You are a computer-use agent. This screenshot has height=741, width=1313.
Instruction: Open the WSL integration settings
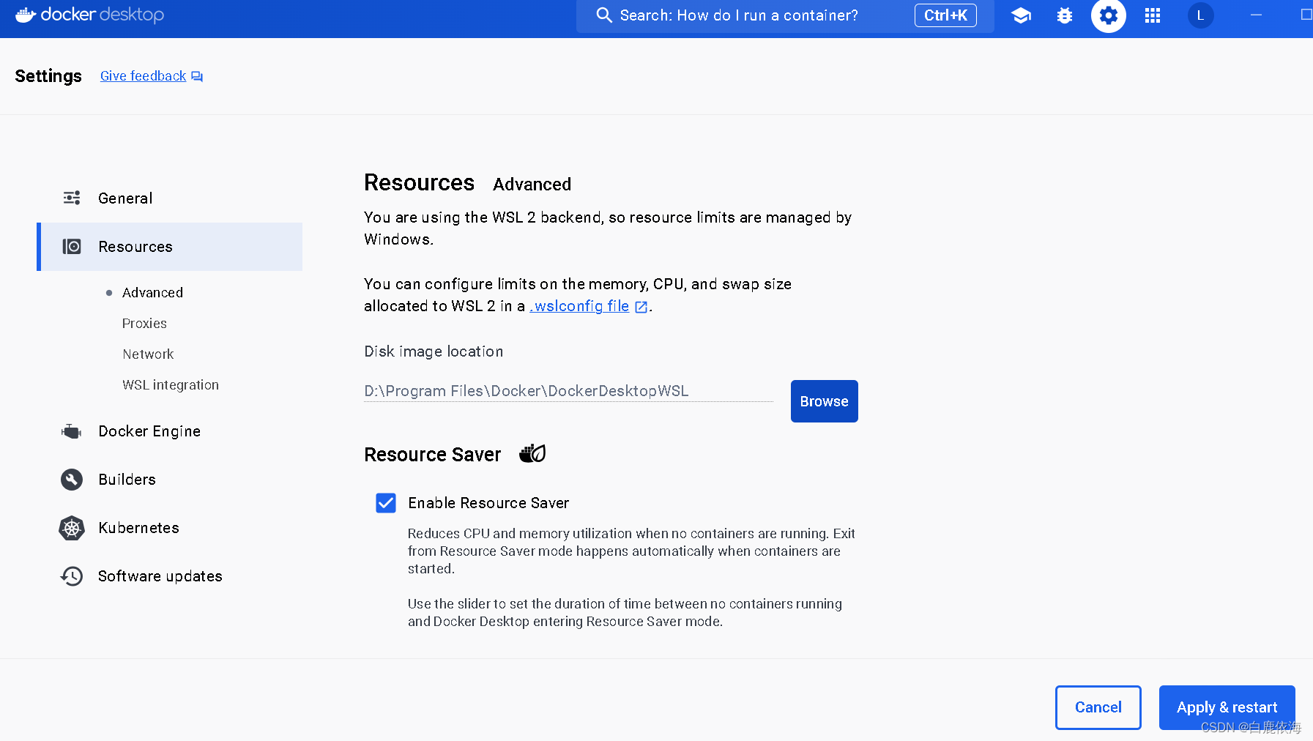(x=171, y=384)
